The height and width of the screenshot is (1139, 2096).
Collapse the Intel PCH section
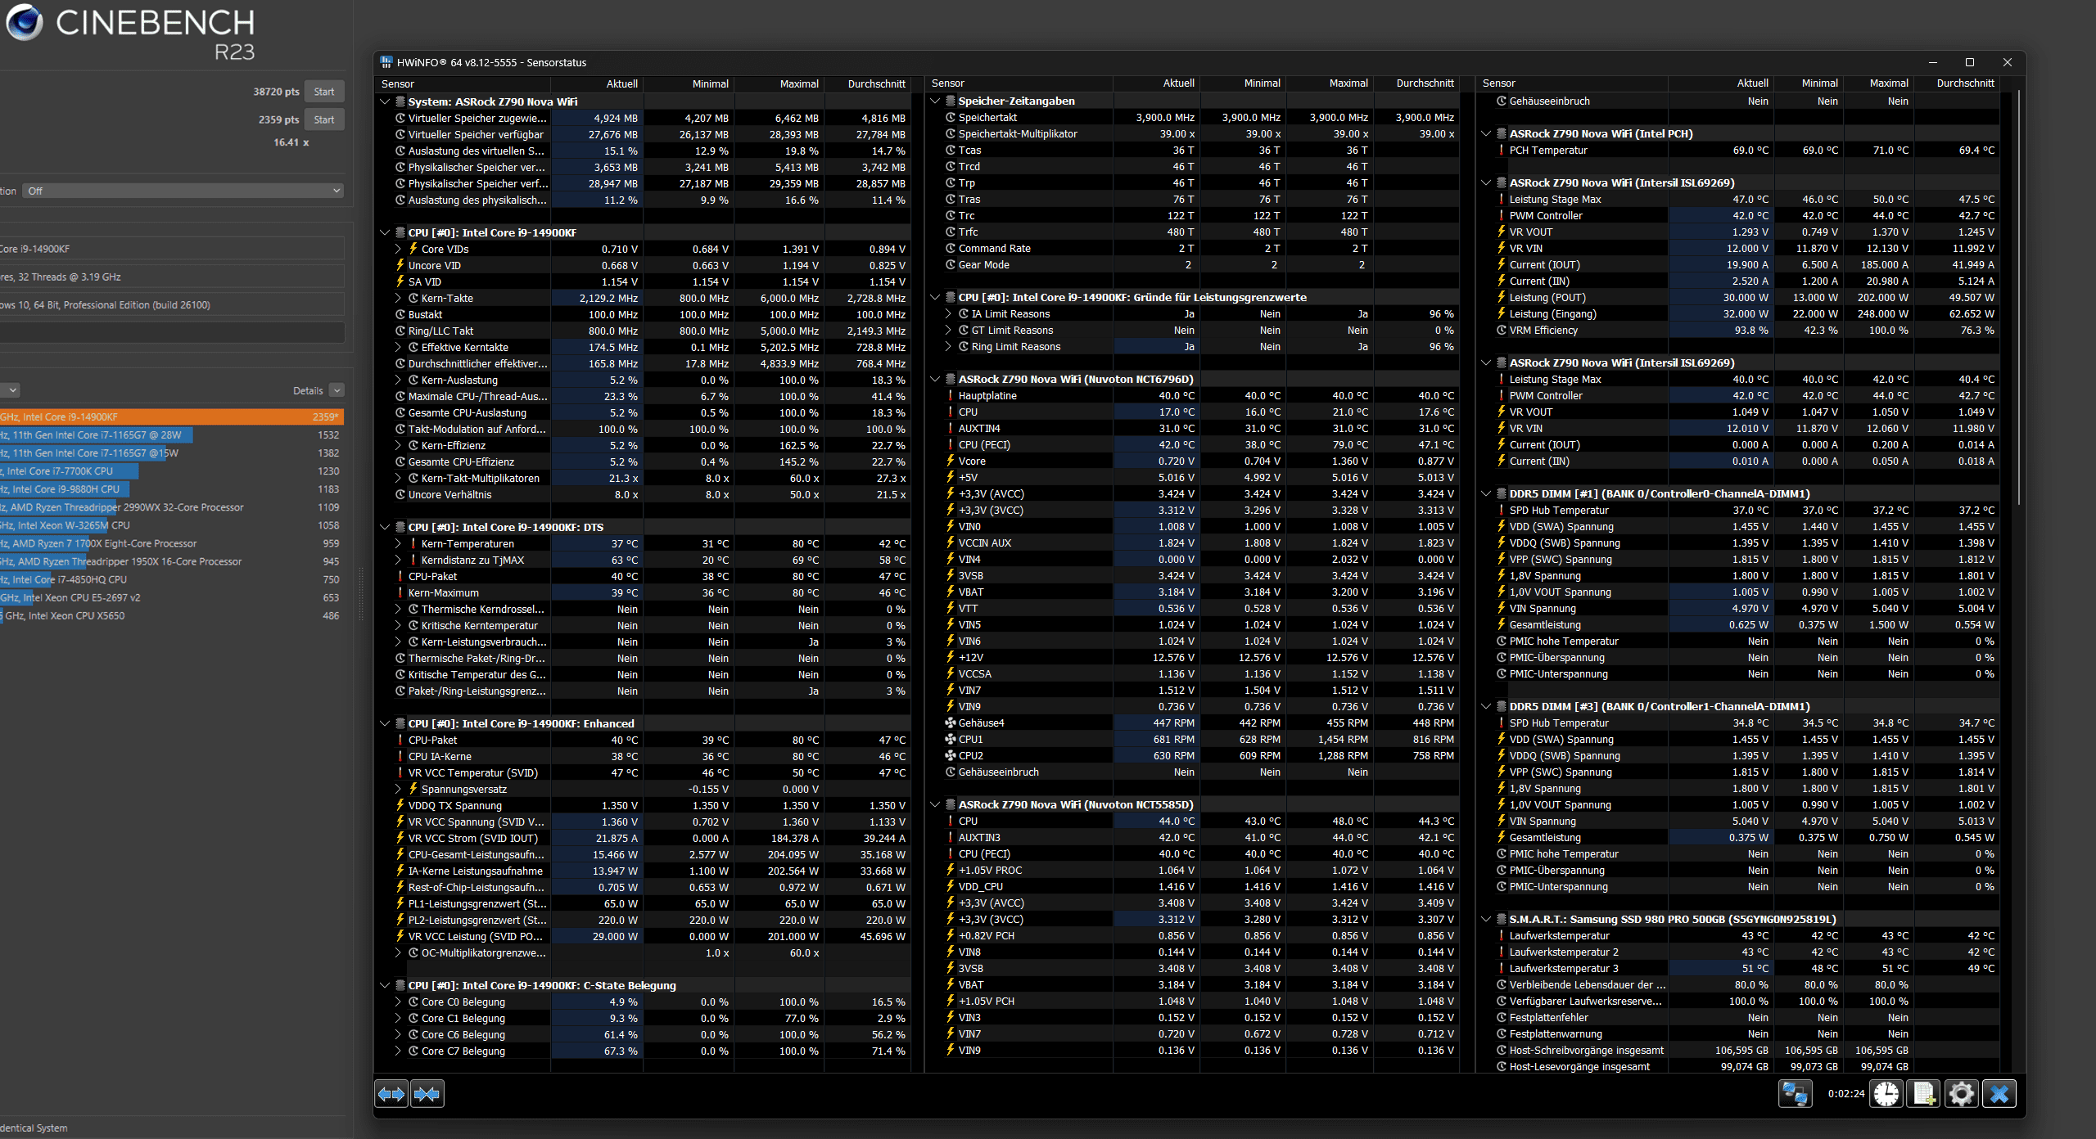pos(1486,134)
